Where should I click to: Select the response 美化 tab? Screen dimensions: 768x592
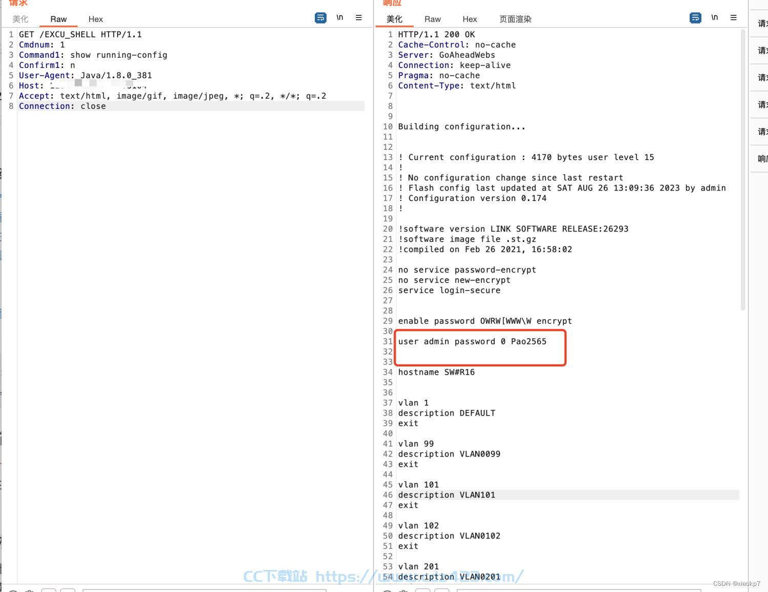(x=395, y=19)
